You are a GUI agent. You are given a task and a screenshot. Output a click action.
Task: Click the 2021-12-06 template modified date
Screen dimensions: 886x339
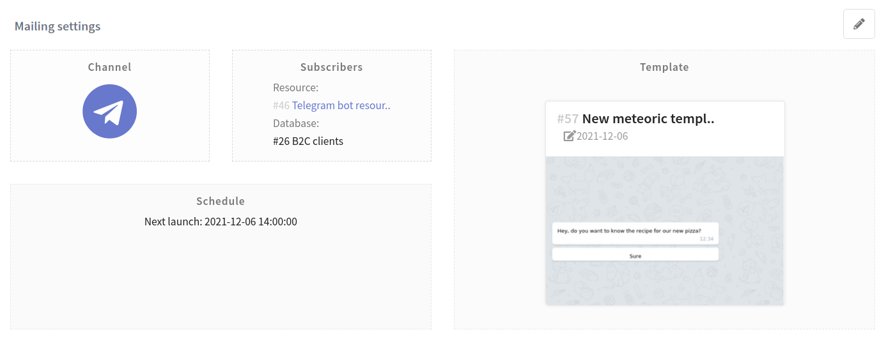click(602, 136)
